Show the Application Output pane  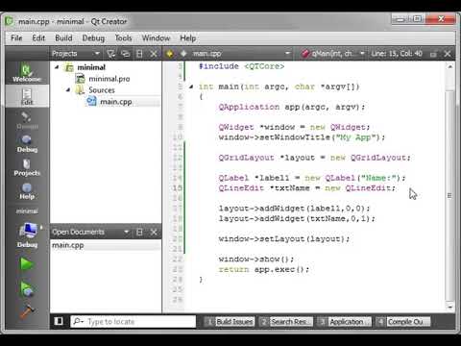(x=344, y=321)
